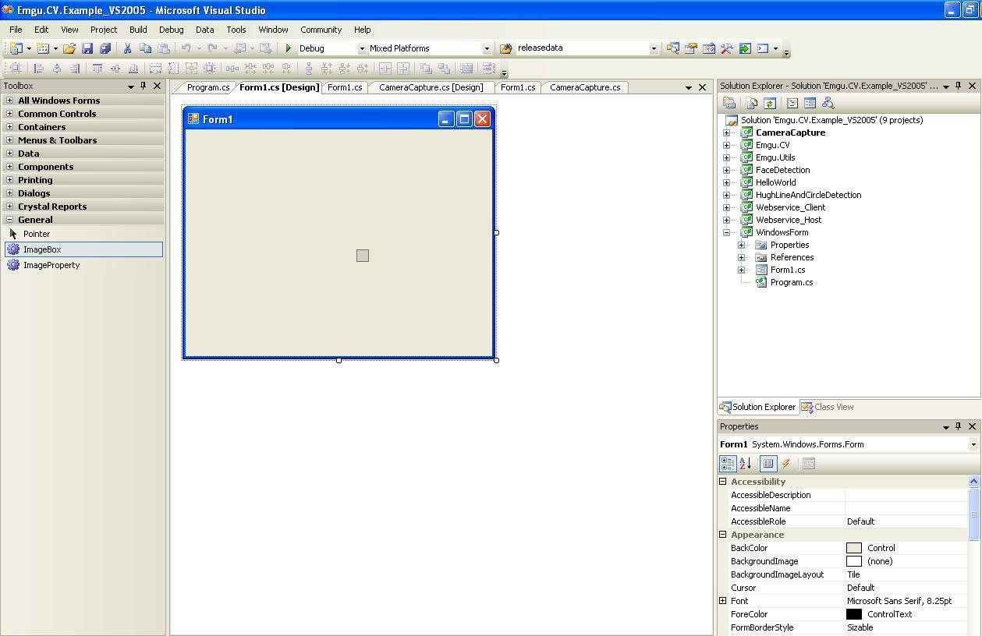The height and width of the screenshot is (636, 982).
Task: Click the Save All icon
Action: [x=105, y=48]
